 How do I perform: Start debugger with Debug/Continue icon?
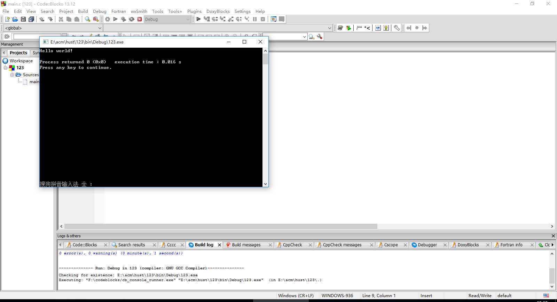click(x=198, y=19)
